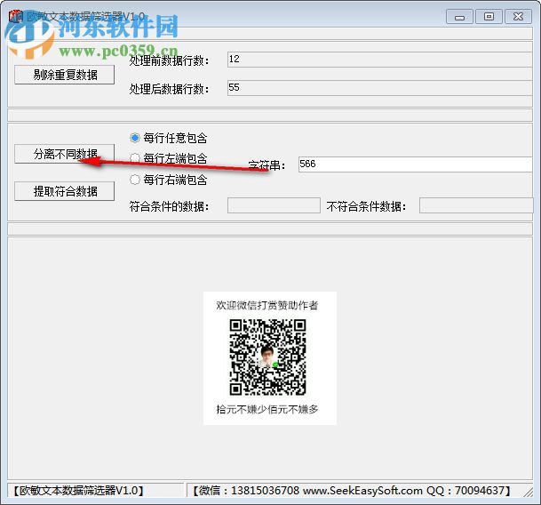Click the 提取符合数据 button

[x=65, y=191]
